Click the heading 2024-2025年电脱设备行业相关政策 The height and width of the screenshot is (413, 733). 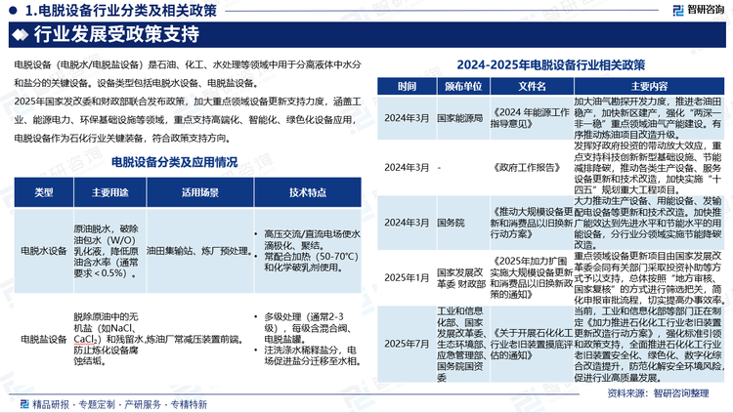click(550, 65)
